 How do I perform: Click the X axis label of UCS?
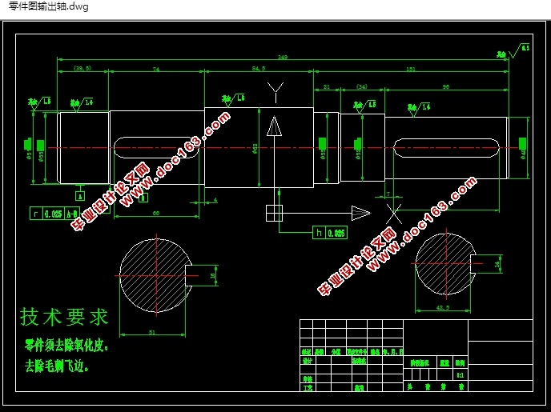pyautogui.click(x=394, y=214)
